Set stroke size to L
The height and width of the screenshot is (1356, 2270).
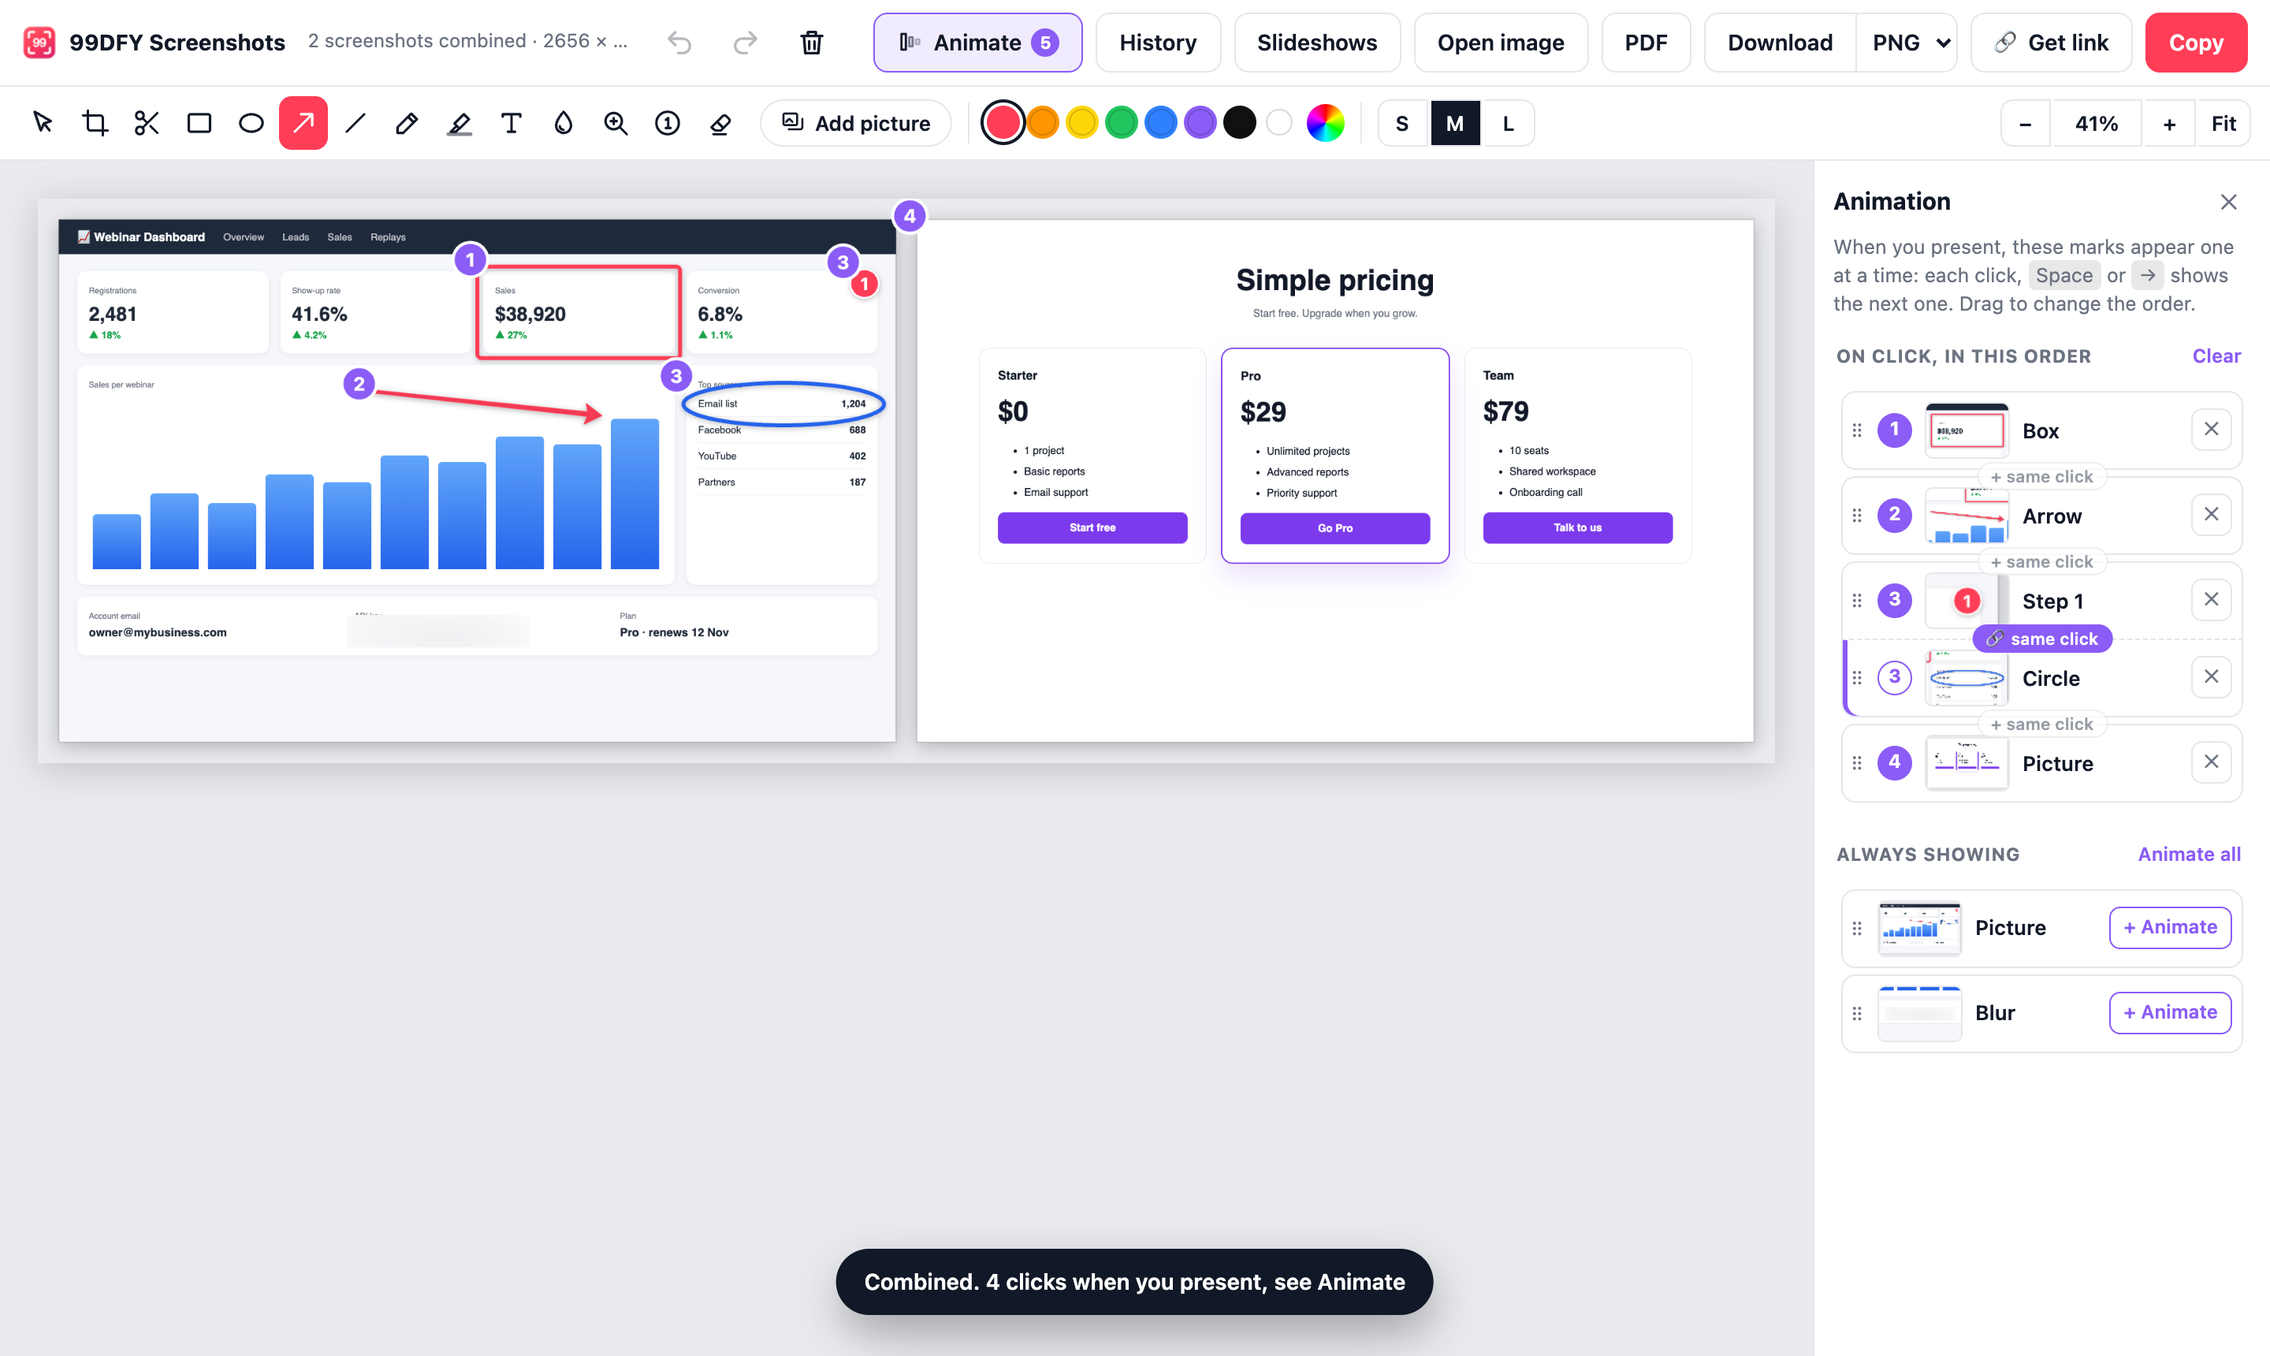1508,123
